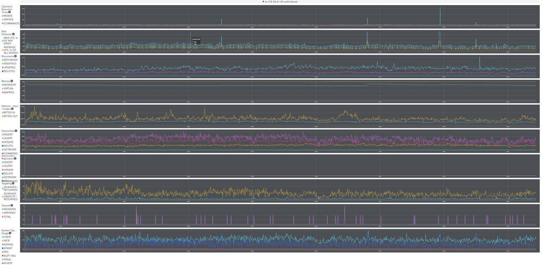Screen dimensions: 542x266
Task: Open the Opcounters chart info icon
Action: [15, 131]
